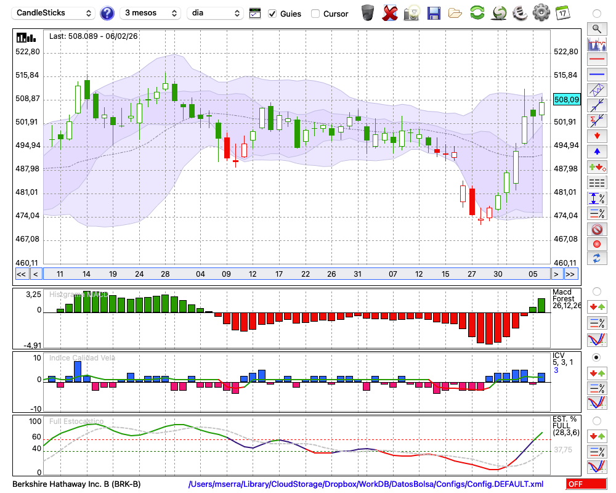Image resolution: width=616 pixels, height=493 pixels.
Task: Click the blue question mark help icon
Action: click(107, 13)
